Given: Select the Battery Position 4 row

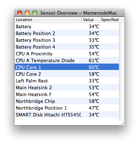Looking at the screenshot, I should pos(67,47).
